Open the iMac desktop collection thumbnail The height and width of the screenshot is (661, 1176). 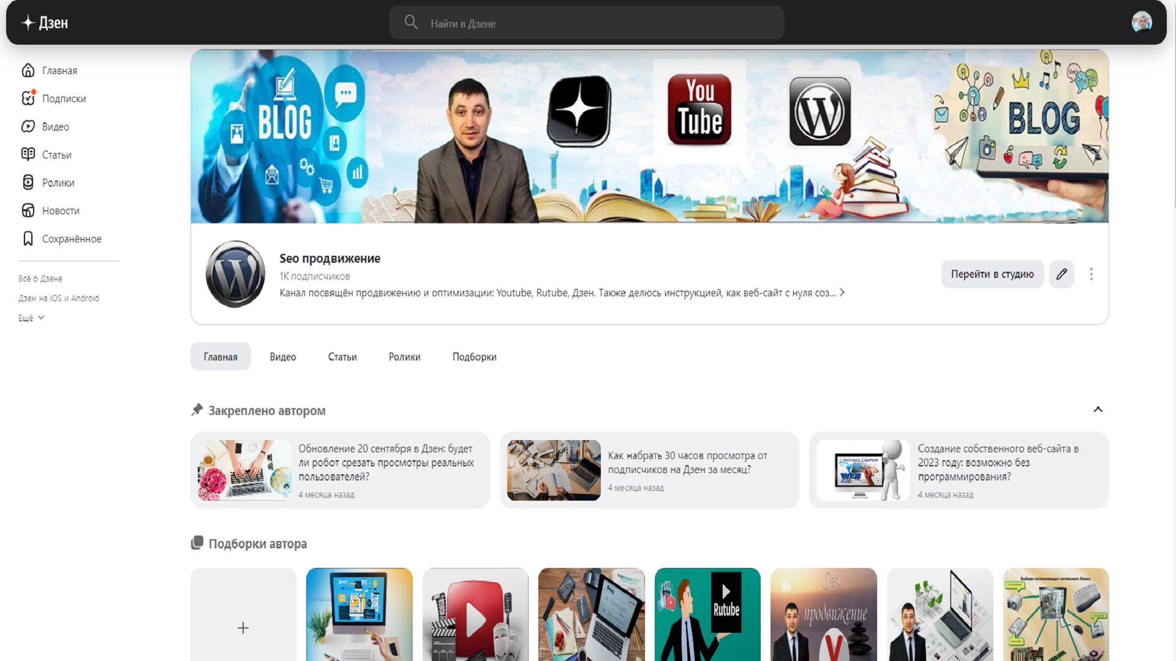[x=360, y=614]
